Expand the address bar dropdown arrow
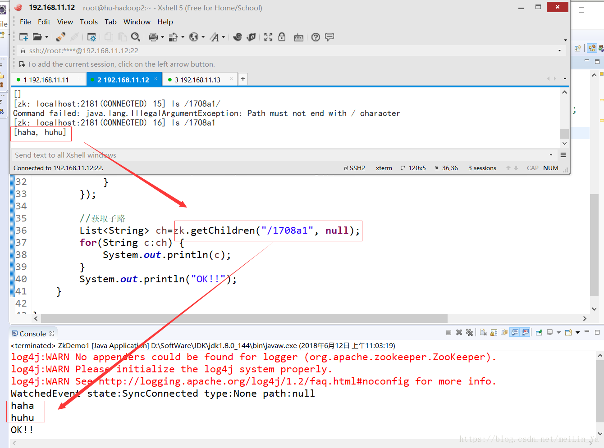 (x=560, y=51)
